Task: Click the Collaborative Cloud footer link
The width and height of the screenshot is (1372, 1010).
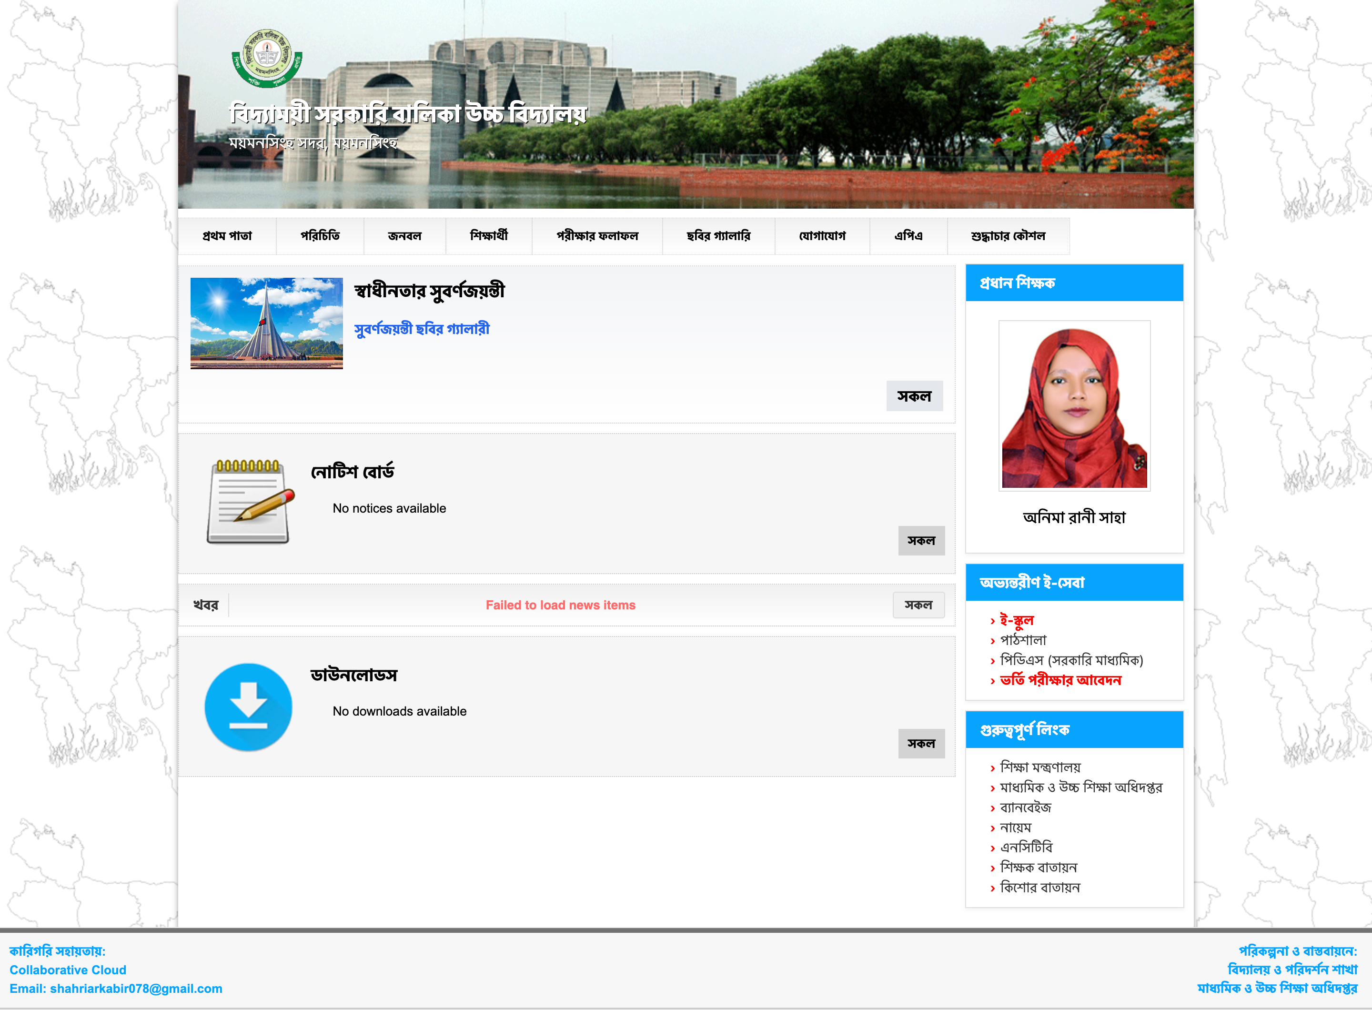Action: pyautogui.click(x=70, y=970)
